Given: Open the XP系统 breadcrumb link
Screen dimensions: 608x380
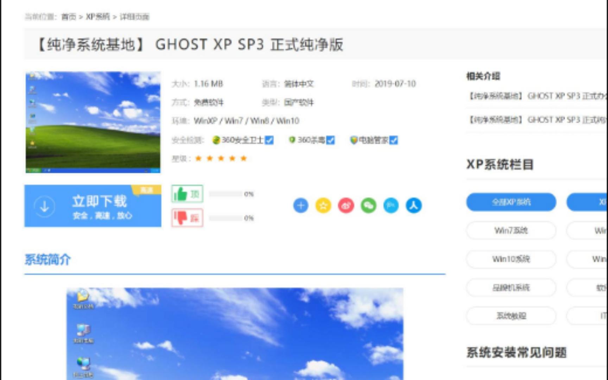Looking at the screenshot, I should tap(98, 17).
